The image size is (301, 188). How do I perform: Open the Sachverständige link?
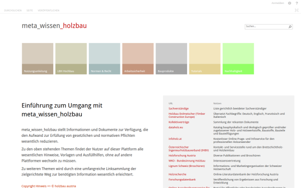[179, 109]
